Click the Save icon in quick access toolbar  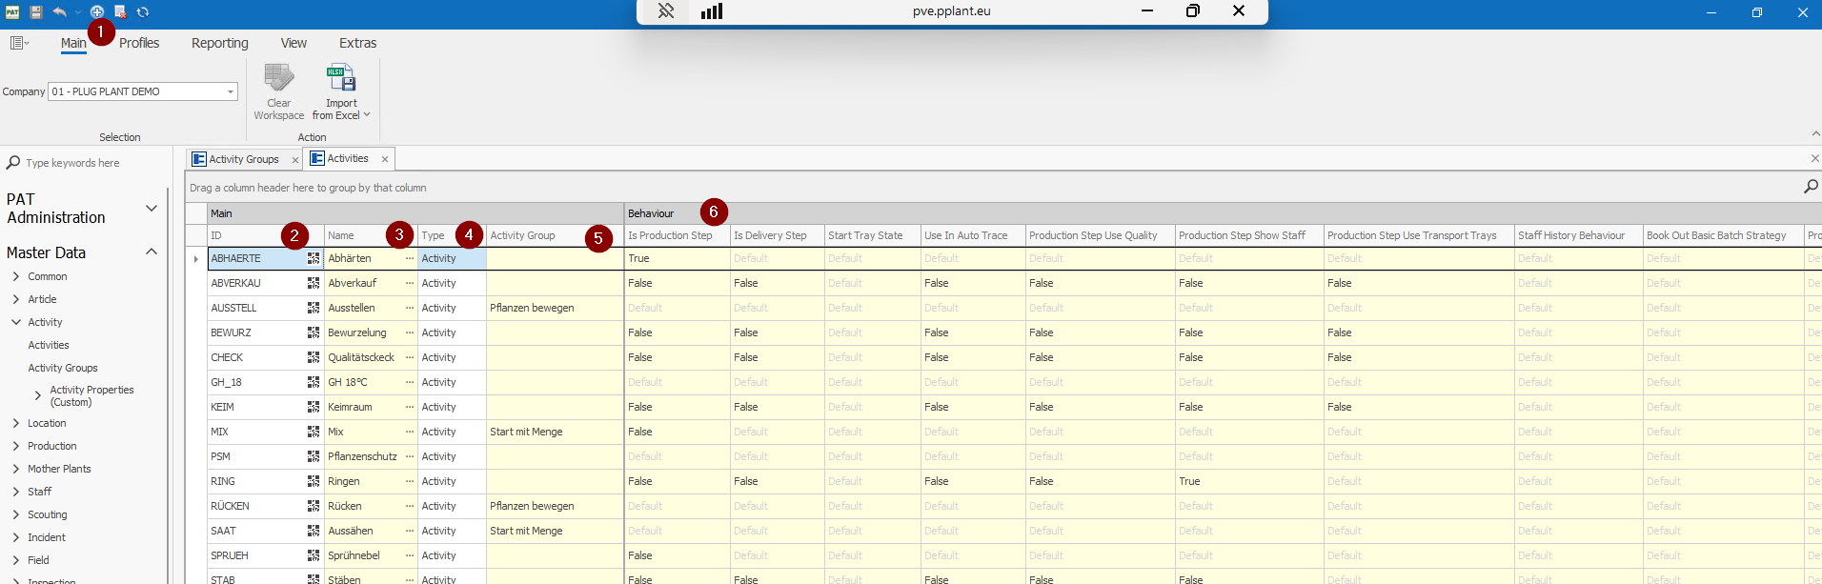[36, 12]
